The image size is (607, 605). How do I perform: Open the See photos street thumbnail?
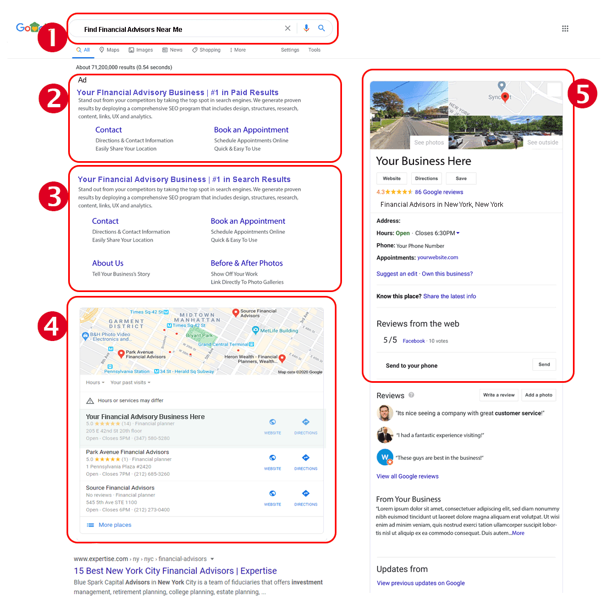(x=409, y=115)
